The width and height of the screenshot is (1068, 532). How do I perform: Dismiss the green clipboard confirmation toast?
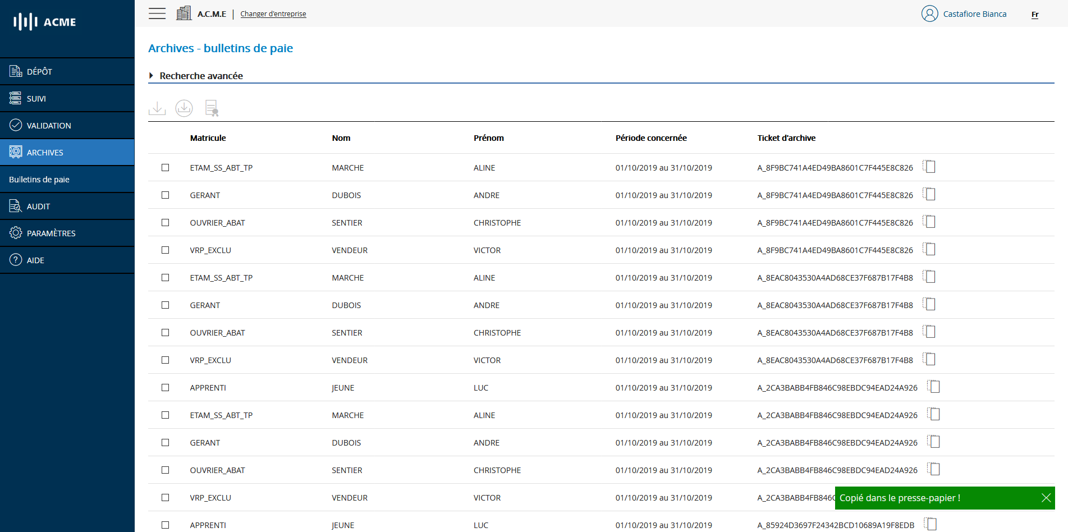coord(1046,498)
